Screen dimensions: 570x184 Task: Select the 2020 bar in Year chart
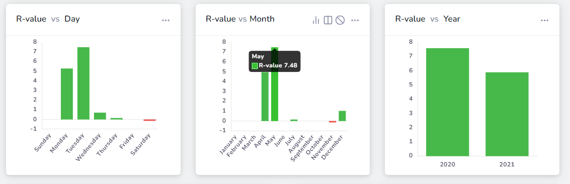(447, 102)
